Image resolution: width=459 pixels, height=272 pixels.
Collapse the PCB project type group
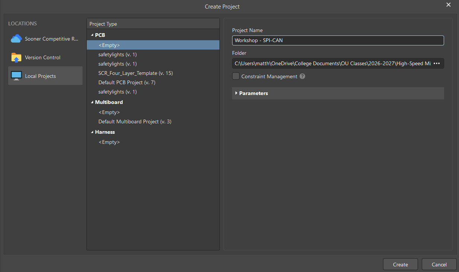pyautogui.click(x=92, y=35)
